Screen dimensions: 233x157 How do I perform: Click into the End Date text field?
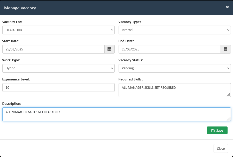pos(170,49)
